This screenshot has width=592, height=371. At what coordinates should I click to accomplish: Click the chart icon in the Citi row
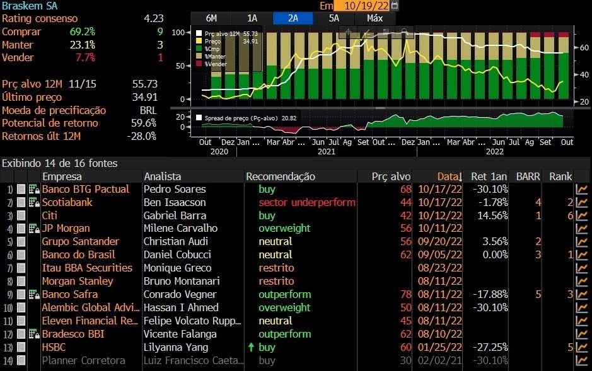tap(582, 215)
